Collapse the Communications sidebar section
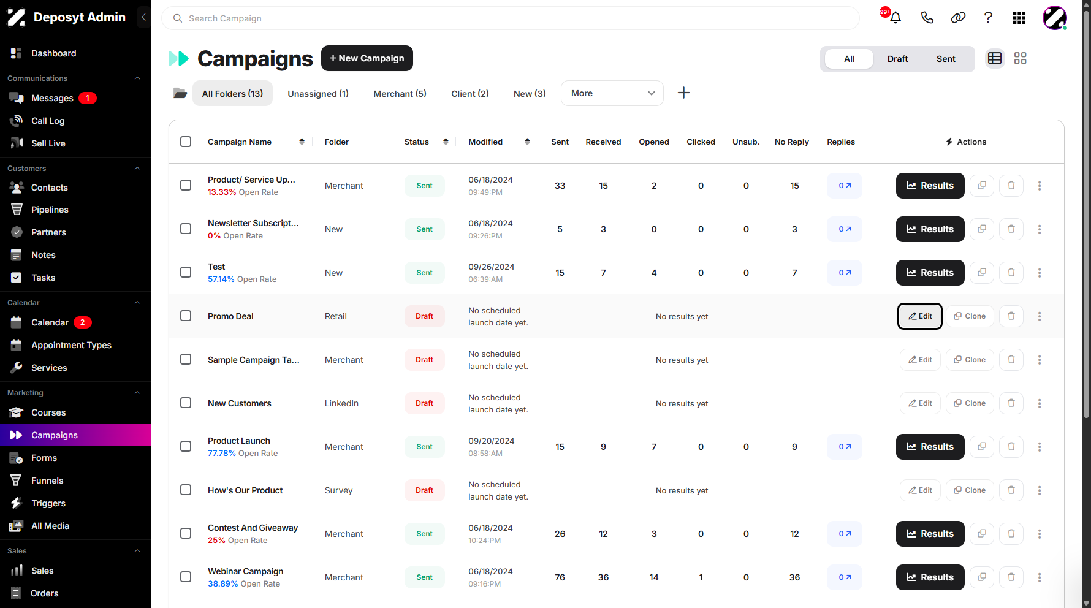This screenshot has width=1091, height=608. tap(137, 78)
